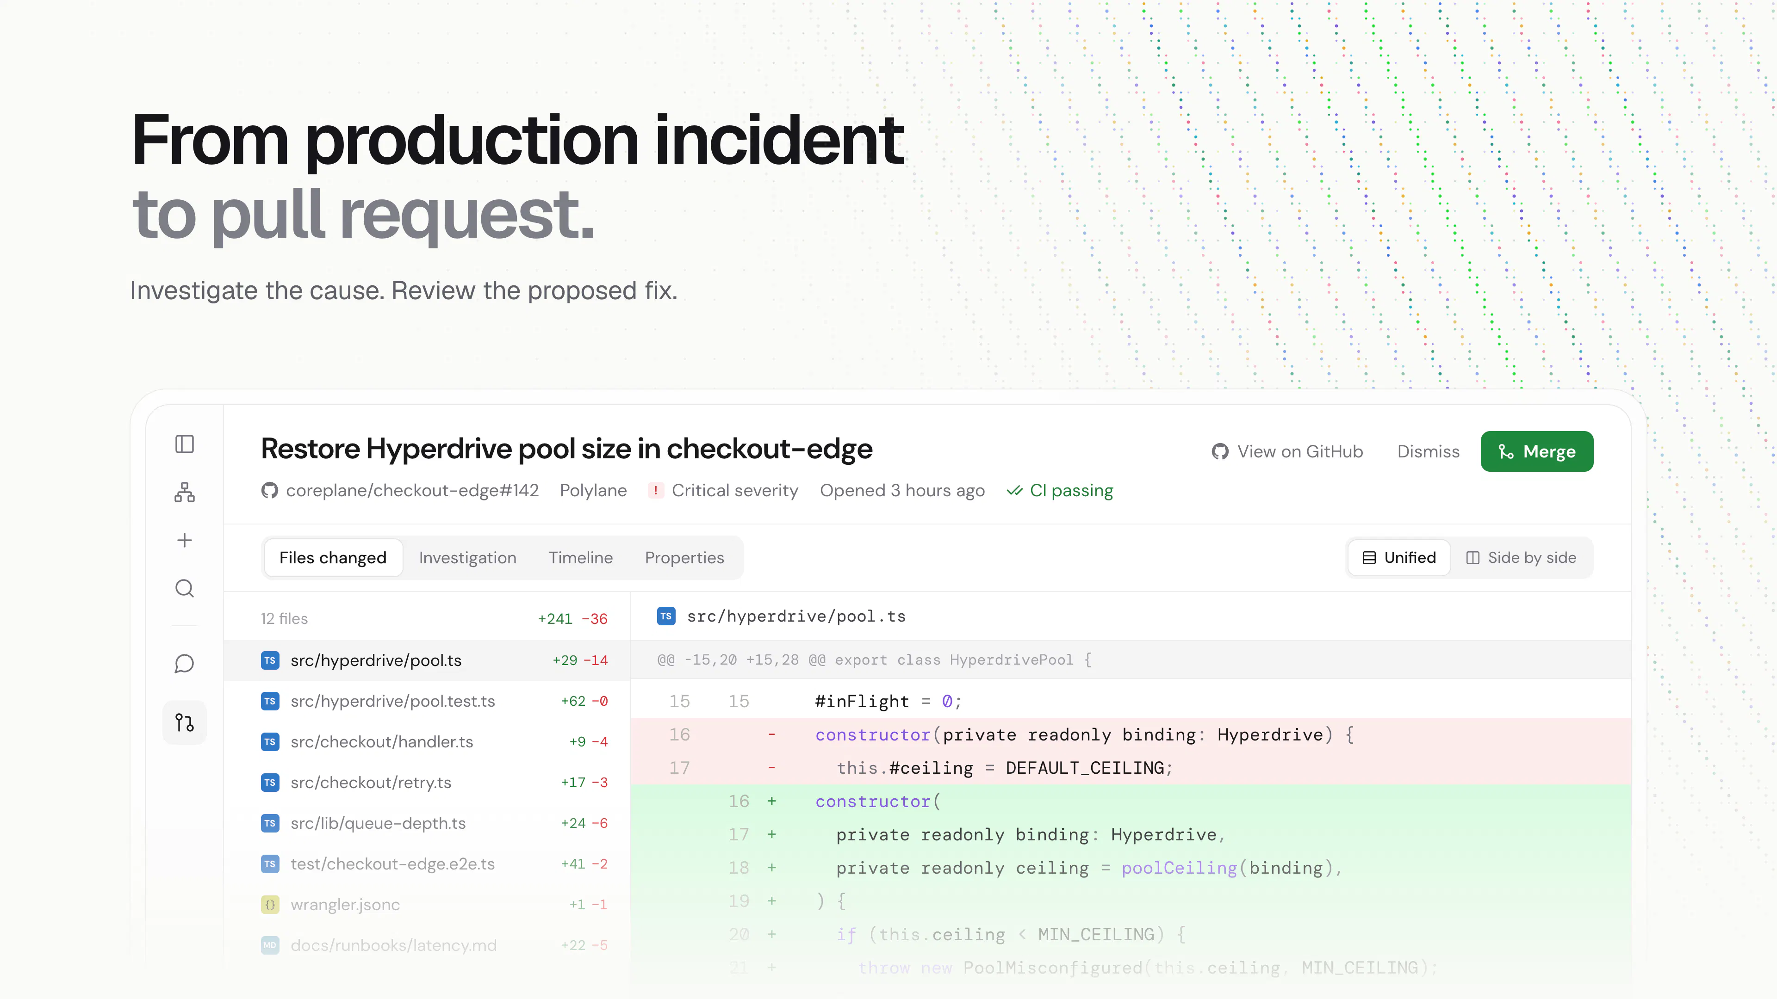
Task: Click the green Merge button
Action: pos(1537,451)
